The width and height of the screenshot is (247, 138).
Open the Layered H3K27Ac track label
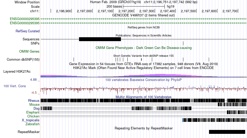17,71
